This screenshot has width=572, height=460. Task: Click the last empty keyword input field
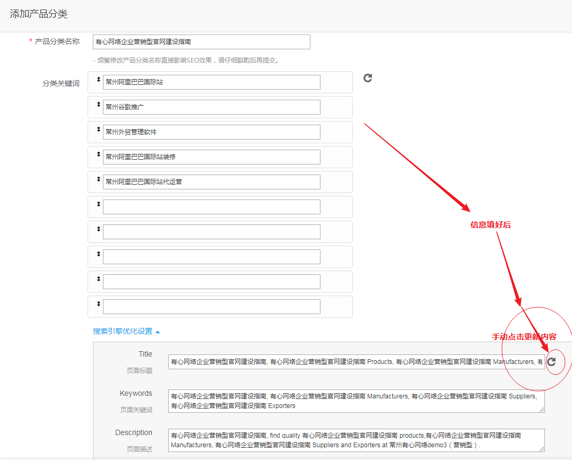point(211,307)
